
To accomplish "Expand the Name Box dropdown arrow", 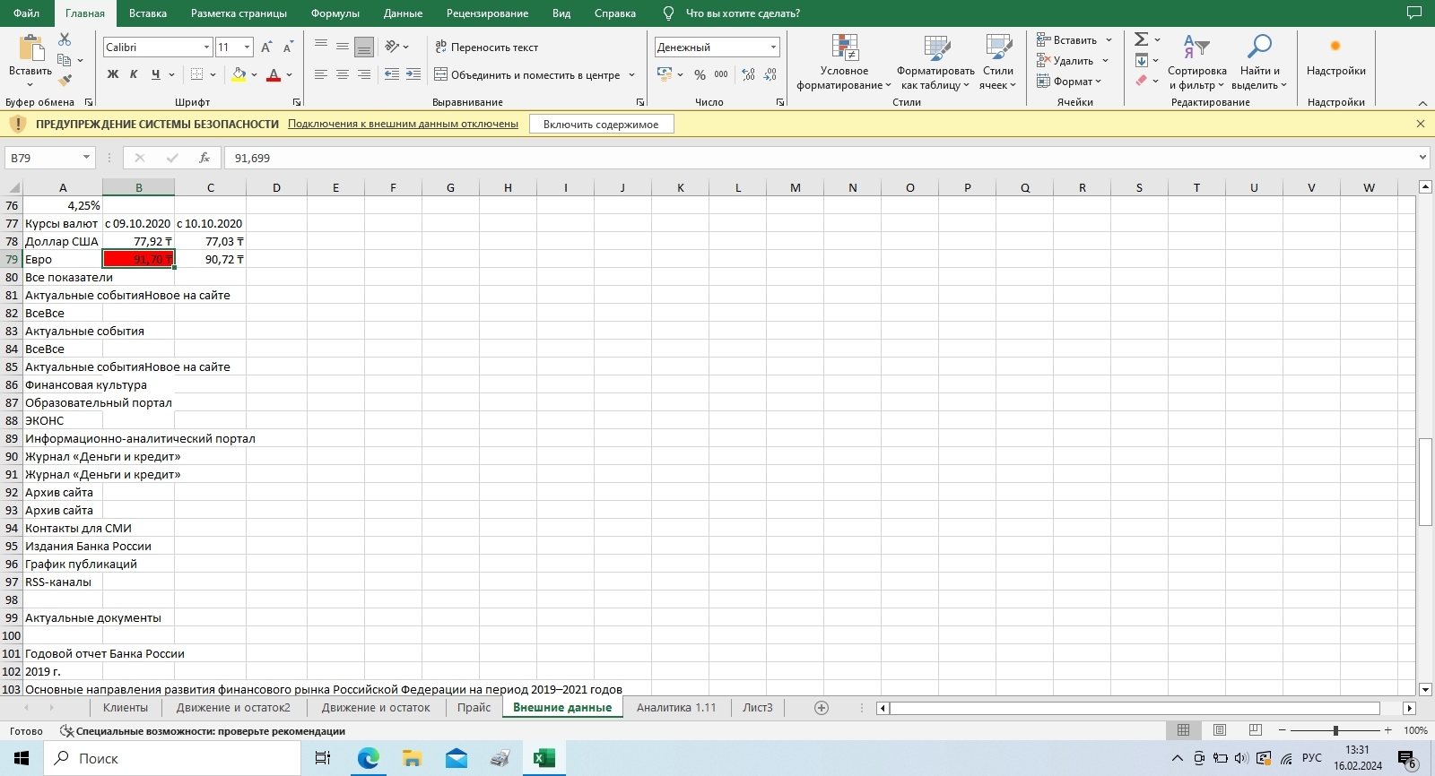I will click(86, 158).
